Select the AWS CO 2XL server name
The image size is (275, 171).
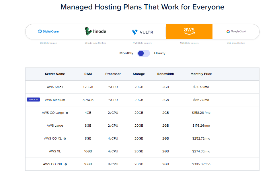pyautogui.click(x=53, y=164)
